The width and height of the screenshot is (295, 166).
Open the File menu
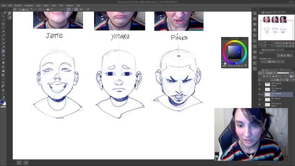4,6
